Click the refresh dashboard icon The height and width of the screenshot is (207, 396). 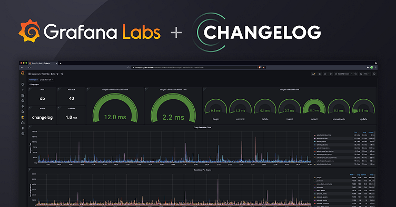pos(361,74)
